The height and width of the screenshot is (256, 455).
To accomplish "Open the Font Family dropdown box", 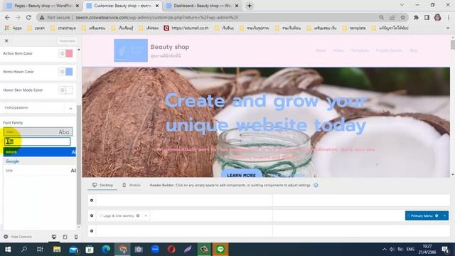I will (38, 132).
